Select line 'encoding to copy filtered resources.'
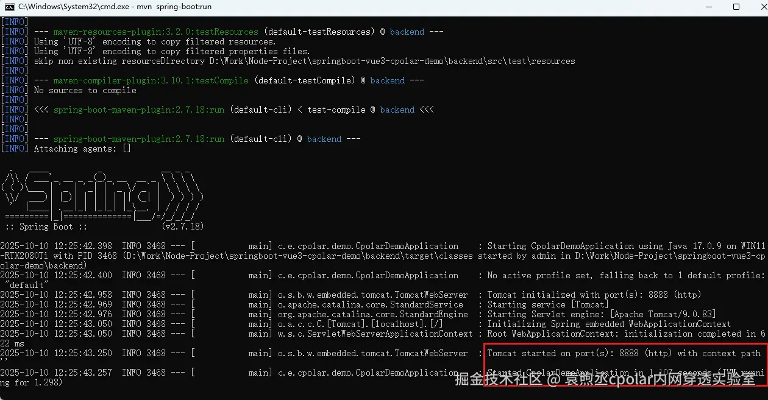 pyautogui.click(x=189, y=41)
